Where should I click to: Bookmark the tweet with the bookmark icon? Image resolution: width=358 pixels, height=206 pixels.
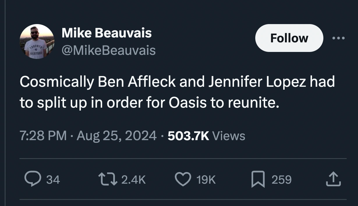pyautogui.click(x=257, y=179)
